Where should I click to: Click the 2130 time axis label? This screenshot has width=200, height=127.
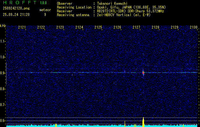194,27
